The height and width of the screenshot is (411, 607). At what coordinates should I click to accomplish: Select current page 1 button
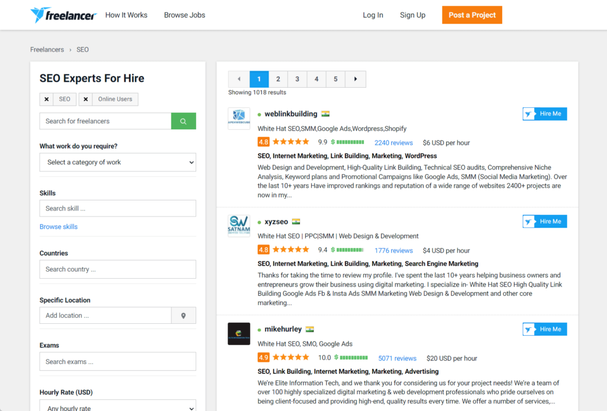[259, 79]
